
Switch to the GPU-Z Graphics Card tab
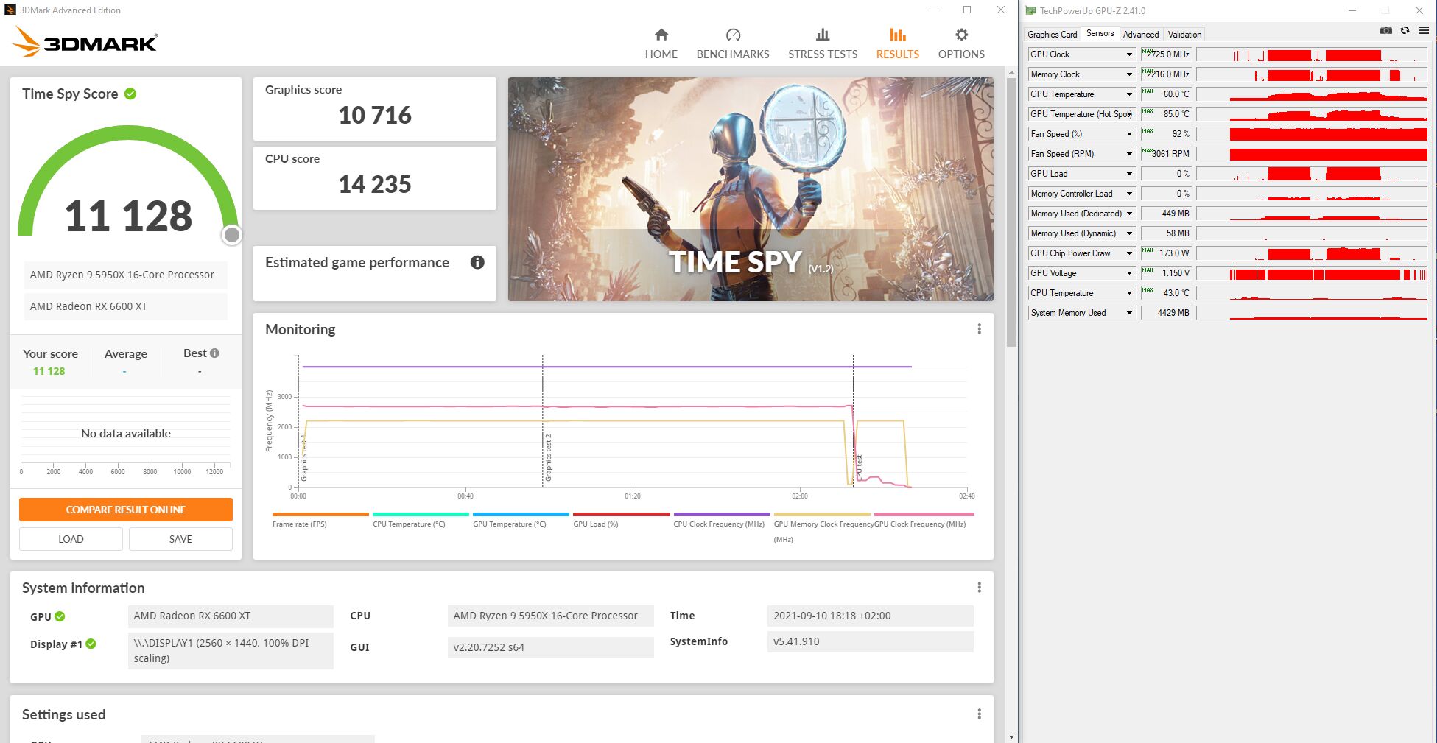pos(1052,35)
